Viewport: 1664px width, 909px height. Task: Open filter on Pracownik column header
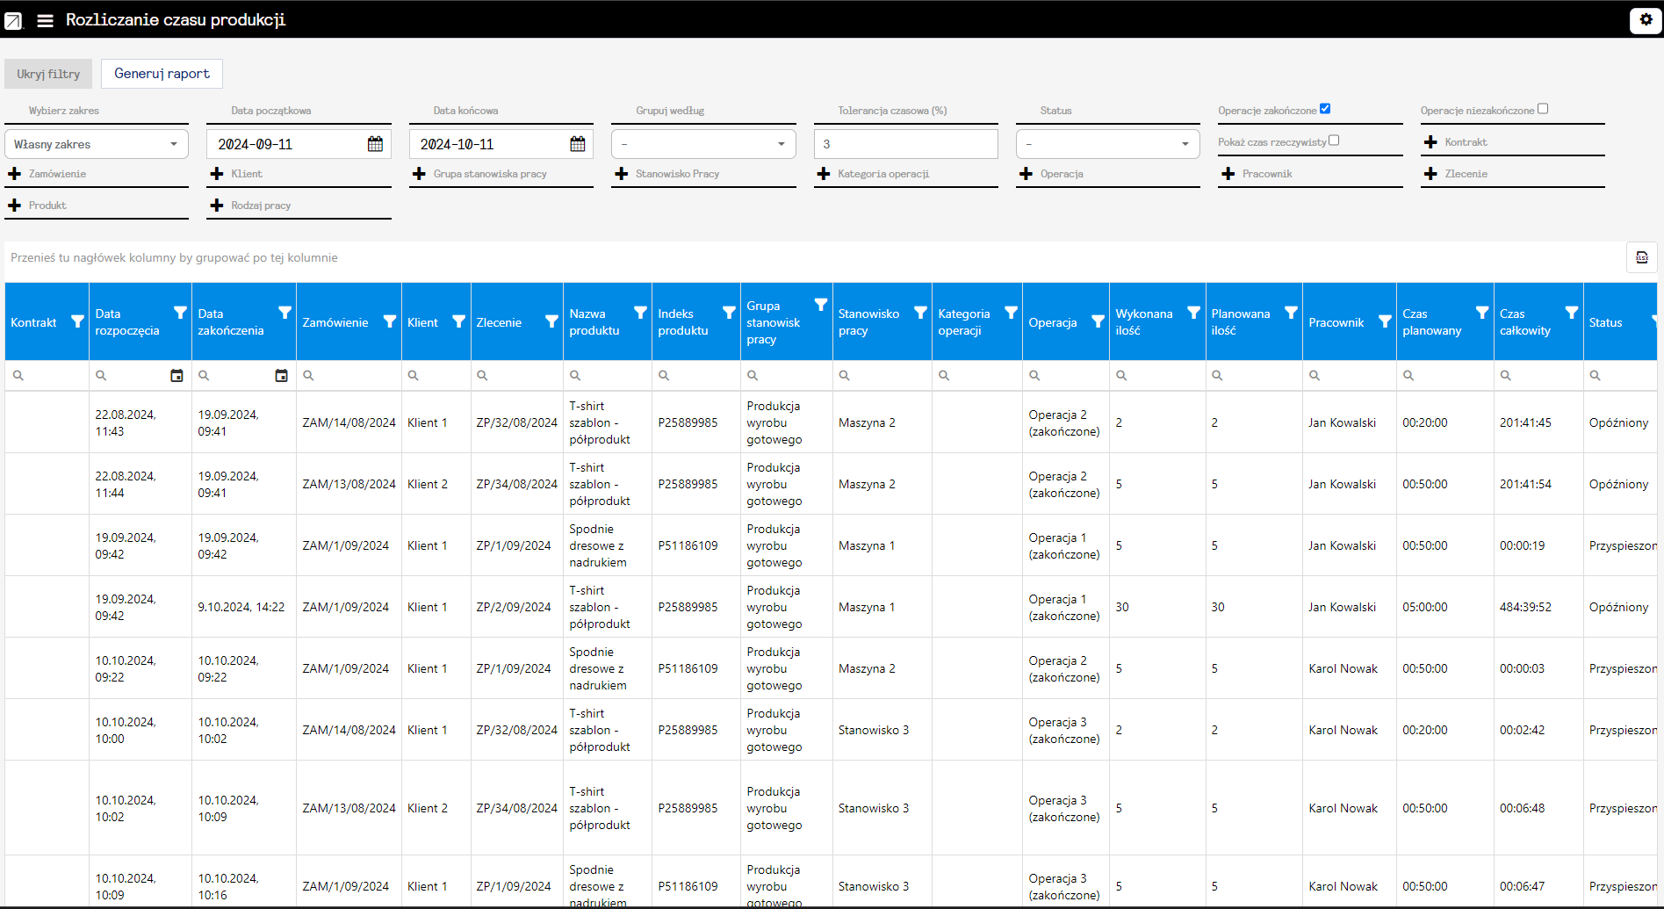[x=1385, y=321]
